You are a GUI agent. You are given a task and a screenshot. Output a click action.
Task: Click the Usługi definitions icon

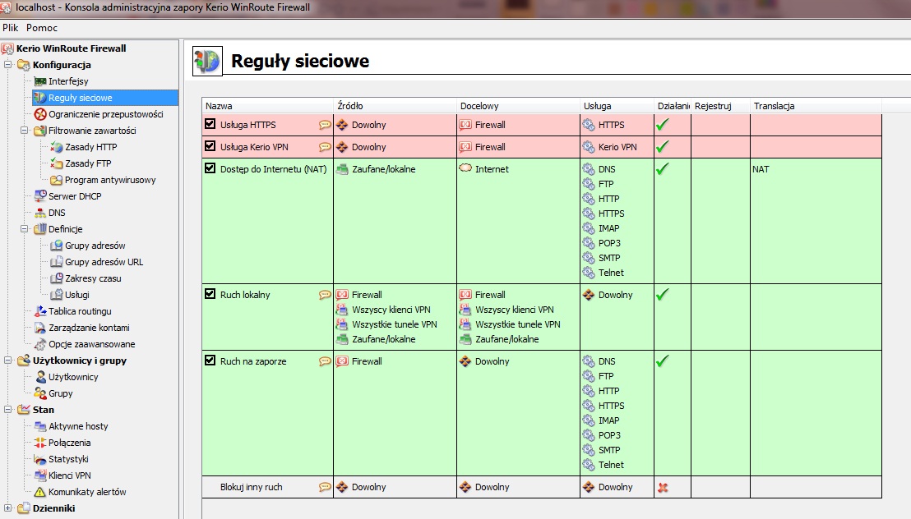tap(57, 295)
